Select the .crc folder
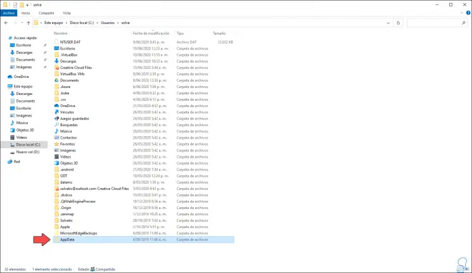 pos(63,99)
